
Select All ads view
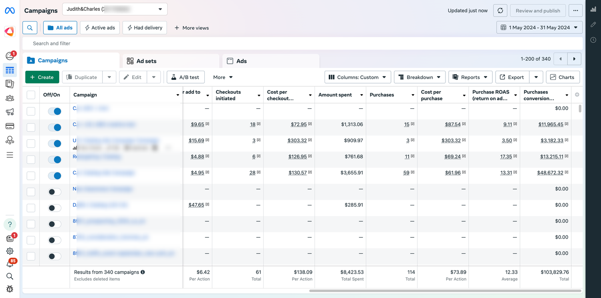point(60,28)
